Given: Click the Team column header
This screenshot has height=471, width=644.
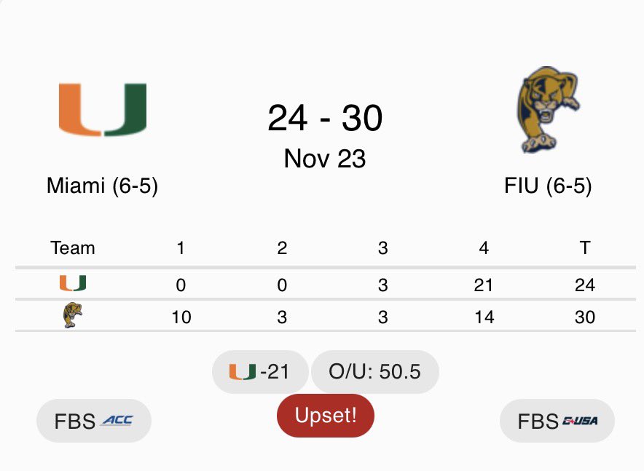Looking at the screenshot, I should [73, 248].
